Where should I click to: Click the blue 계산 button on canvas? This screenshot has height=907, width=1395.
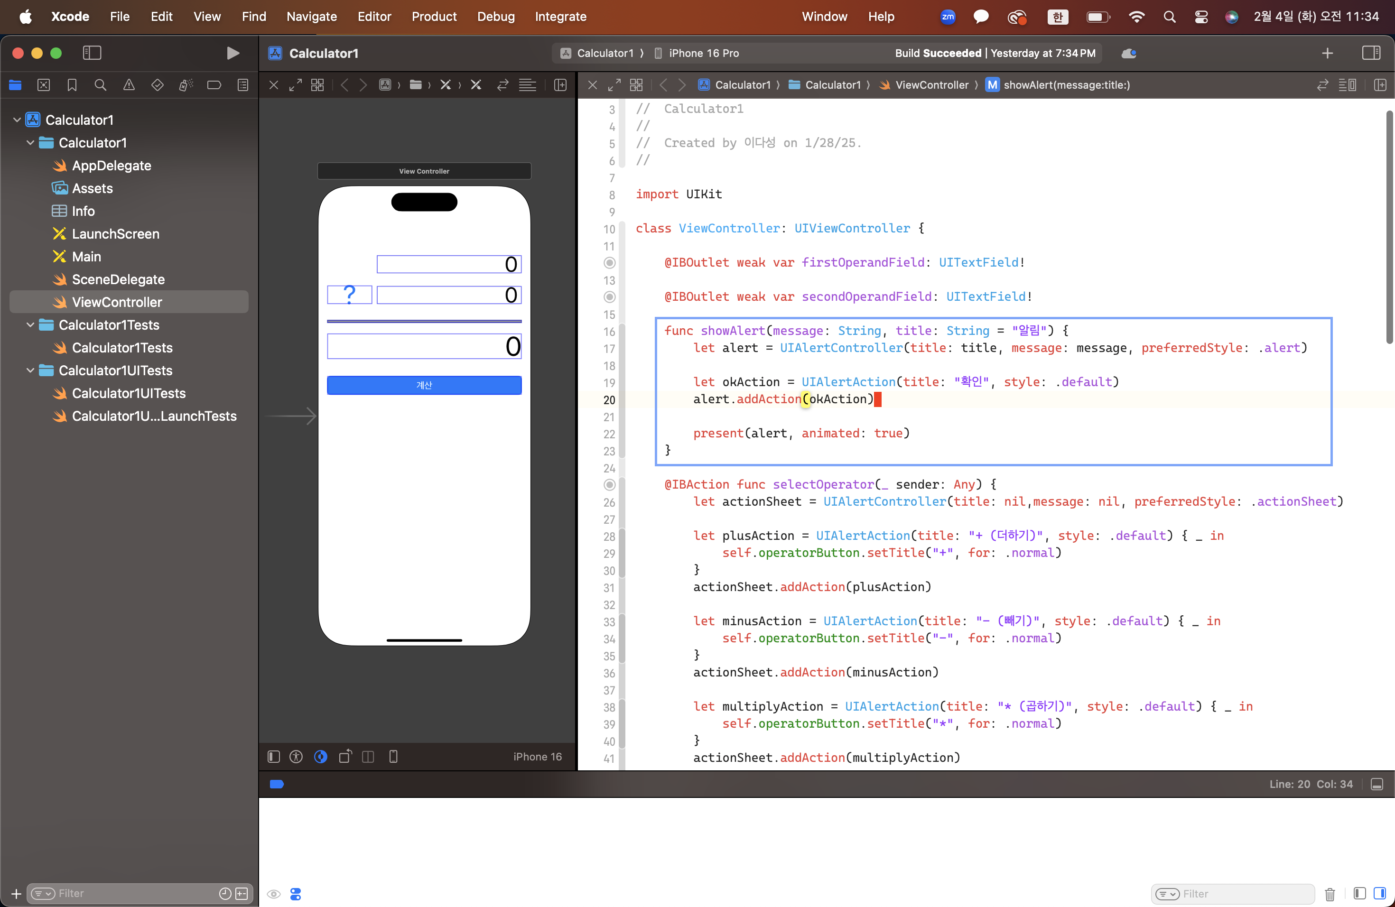424,385
